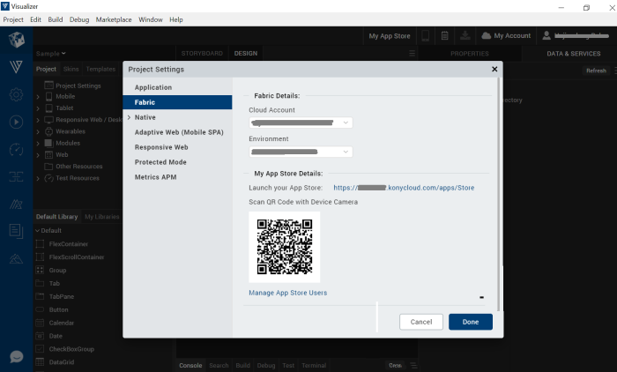Click the cloud My Account icon
The height and width of the screenshot is (372, 617).
pyautogui.click(x=487, y=35)
